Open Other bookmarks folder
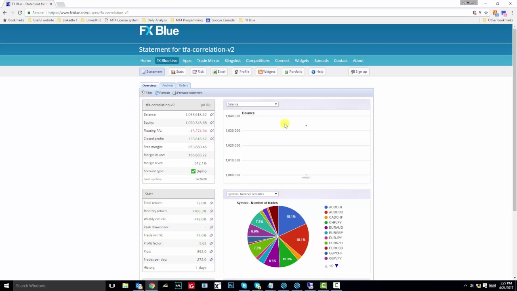Image resolution: width=517 pixels, height=291 pixels. pyautogui.click(x=498, y=20)
